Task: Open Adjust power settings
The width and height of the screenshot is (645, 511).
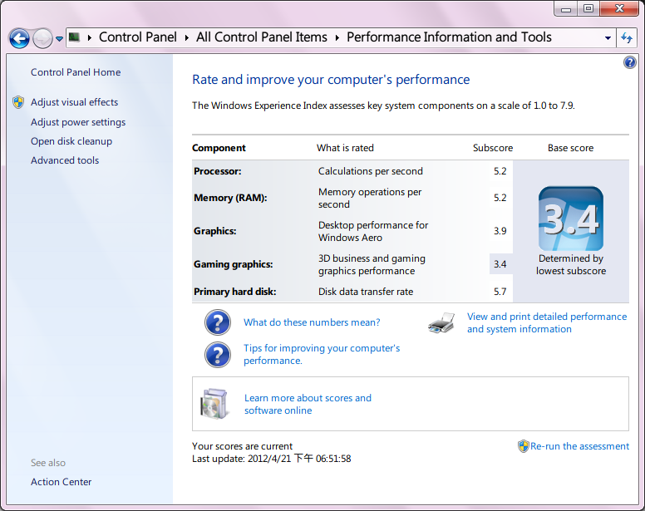Action: tap(78, 122)
